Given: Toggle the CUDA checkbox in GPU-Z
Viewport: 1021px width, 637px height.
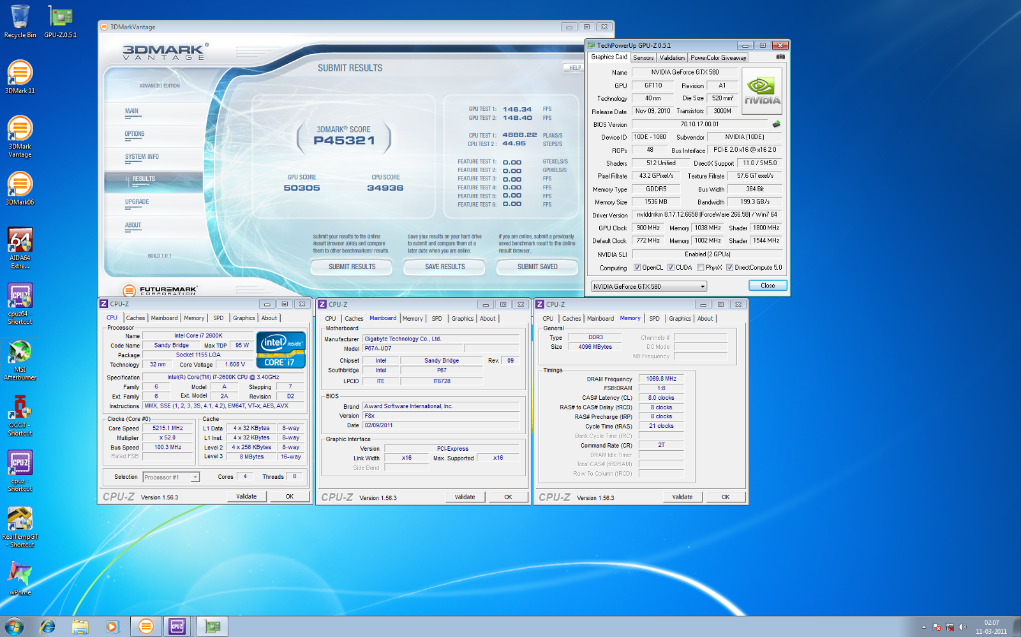Looking at the screenshot, I should tap(671, 267).
